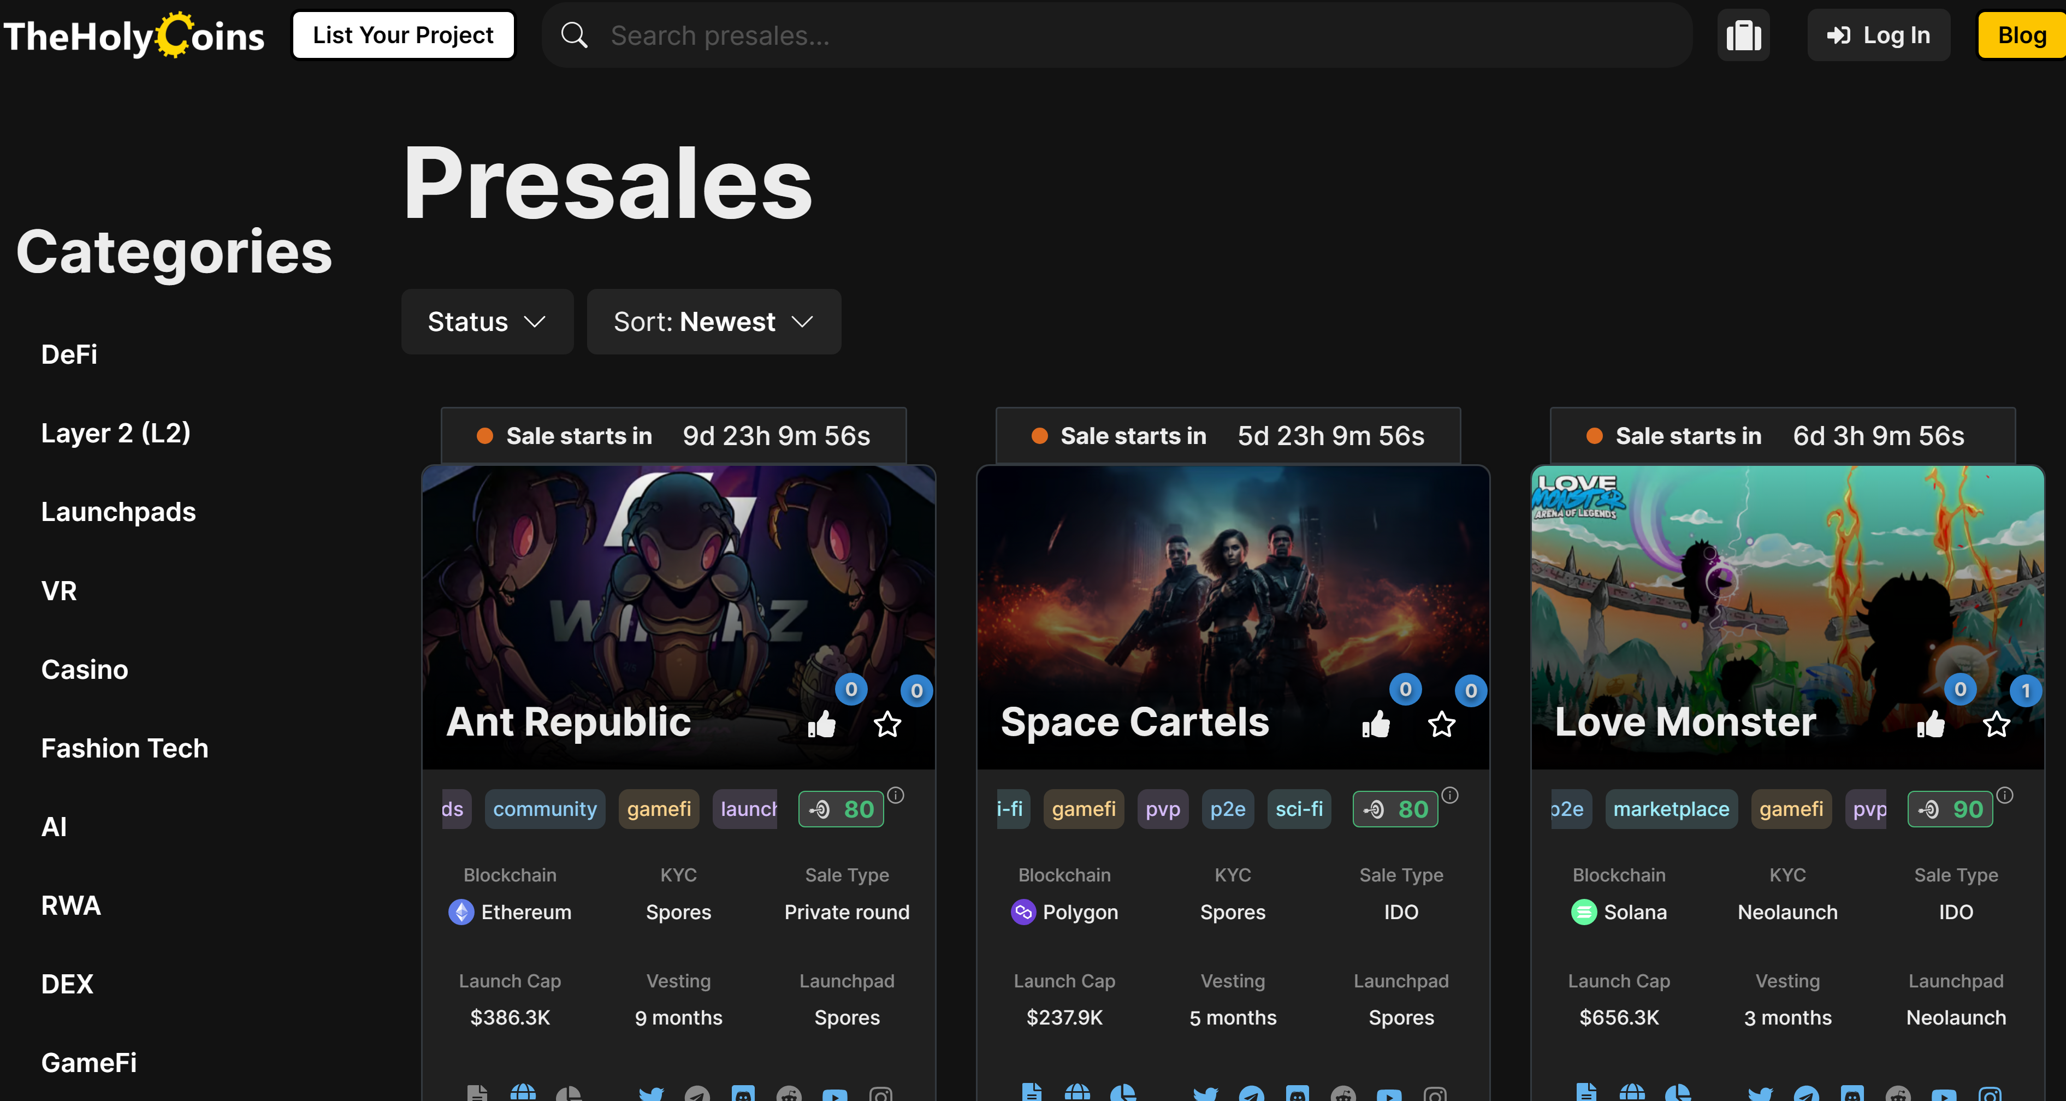Select the AI category

point(54,826)
